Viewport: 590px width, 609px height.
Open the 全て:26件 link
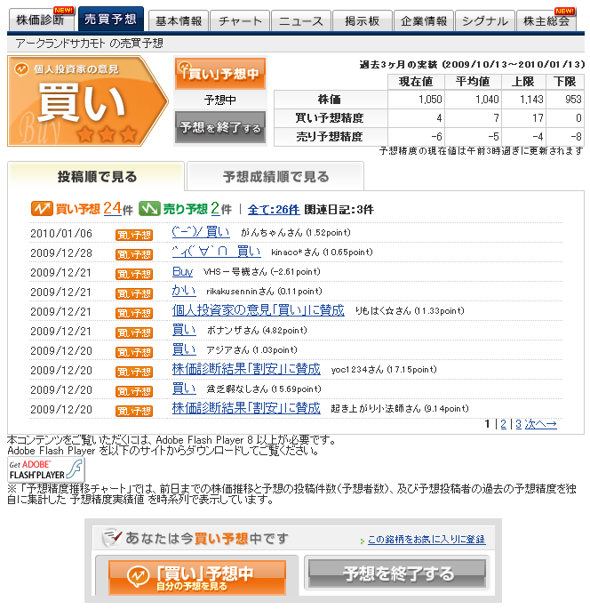[x=273, y=210]
